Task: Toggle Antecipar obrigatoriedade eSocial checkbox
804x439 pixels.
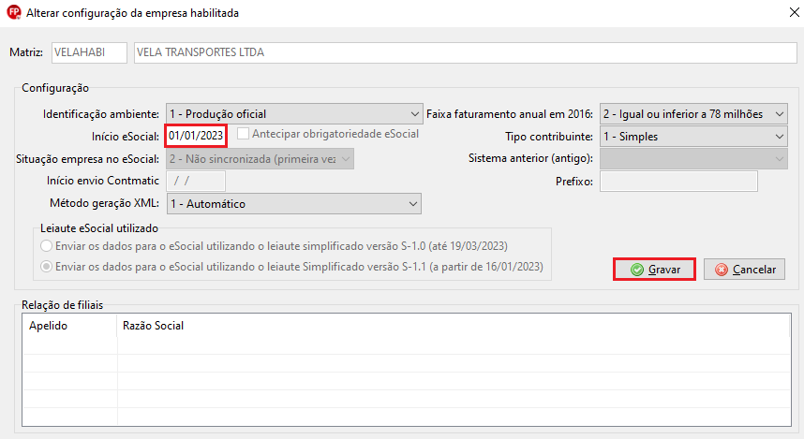Action: tap(244, 134)
